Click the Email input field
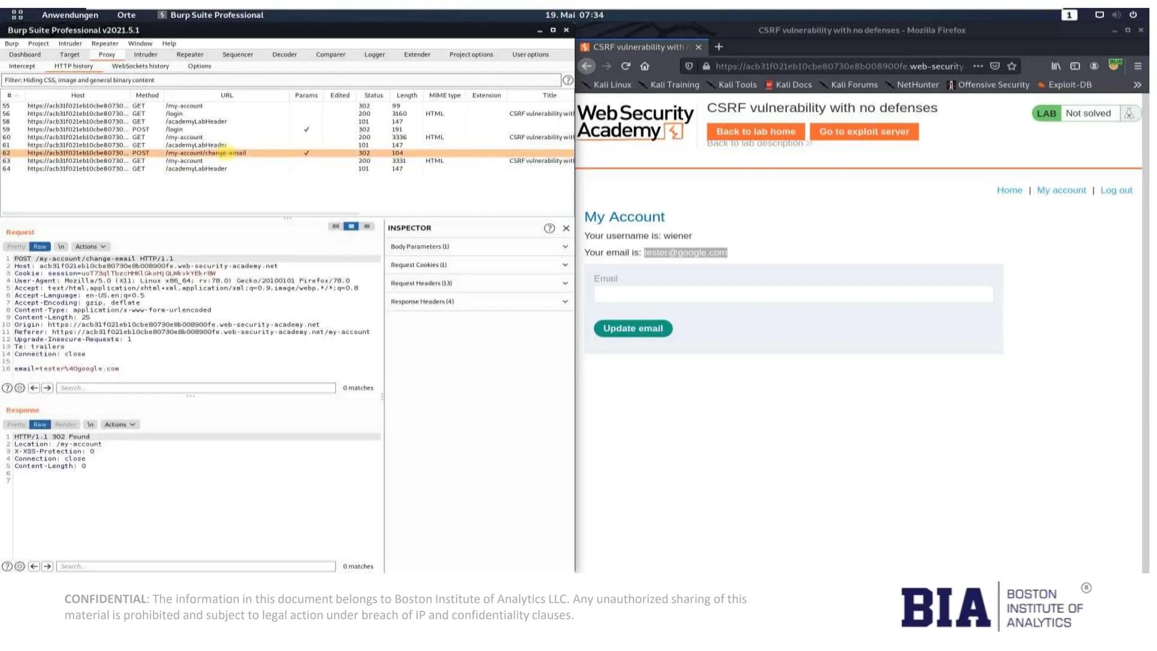The image size is (1157, 651). (x=793, y=294)
